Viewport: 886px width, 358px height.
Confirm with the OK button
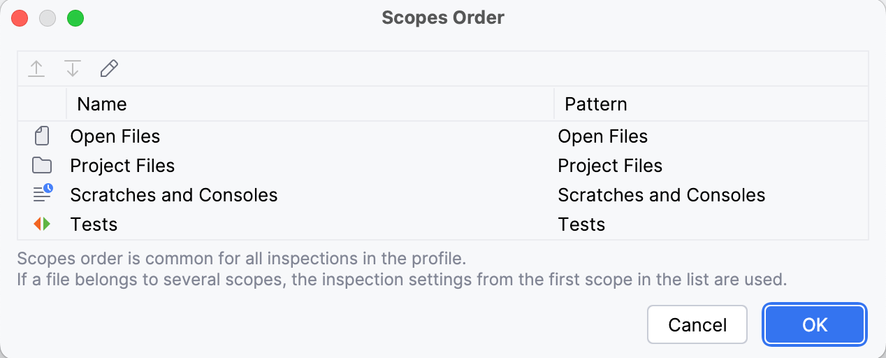(815, 324)
